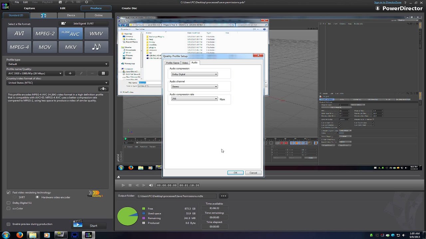Select the MPEG-2 file format
426x239 pixels.
45,34
